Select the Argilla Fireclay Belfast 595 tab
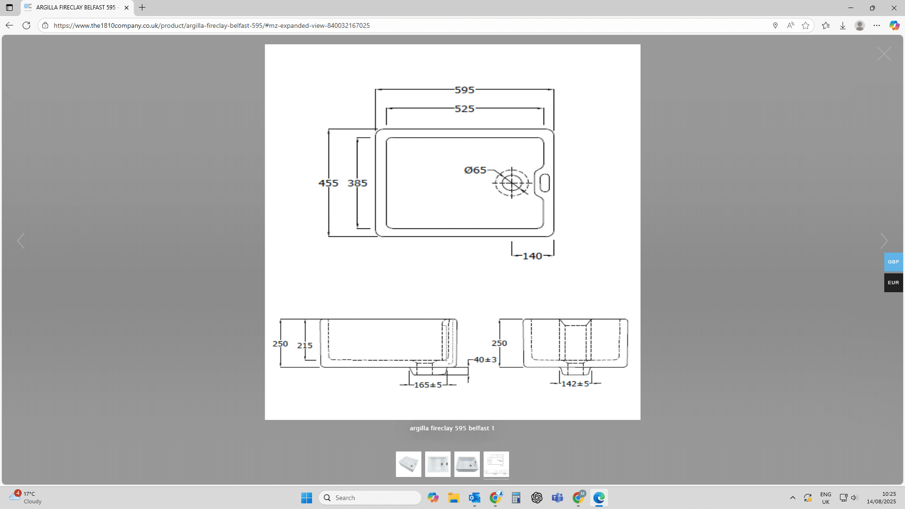The image size is (905, 509). click(77, 8)
